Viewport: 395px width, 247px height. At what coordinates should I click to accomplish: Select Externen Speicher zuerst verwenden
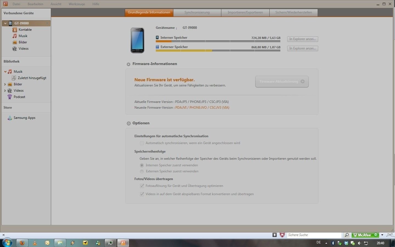point(142,171)
